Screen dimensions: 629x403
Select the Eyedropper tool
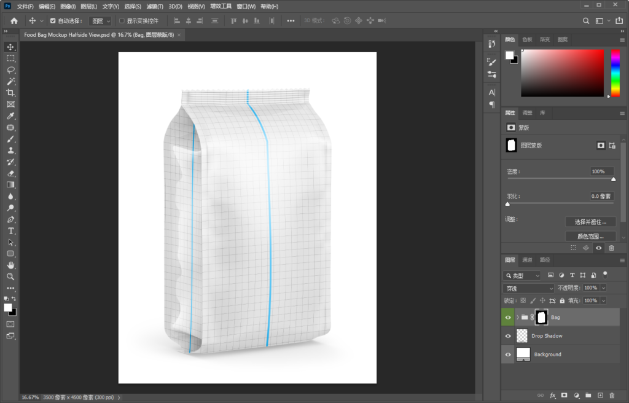pyautogui.click(x=11, y=116)
